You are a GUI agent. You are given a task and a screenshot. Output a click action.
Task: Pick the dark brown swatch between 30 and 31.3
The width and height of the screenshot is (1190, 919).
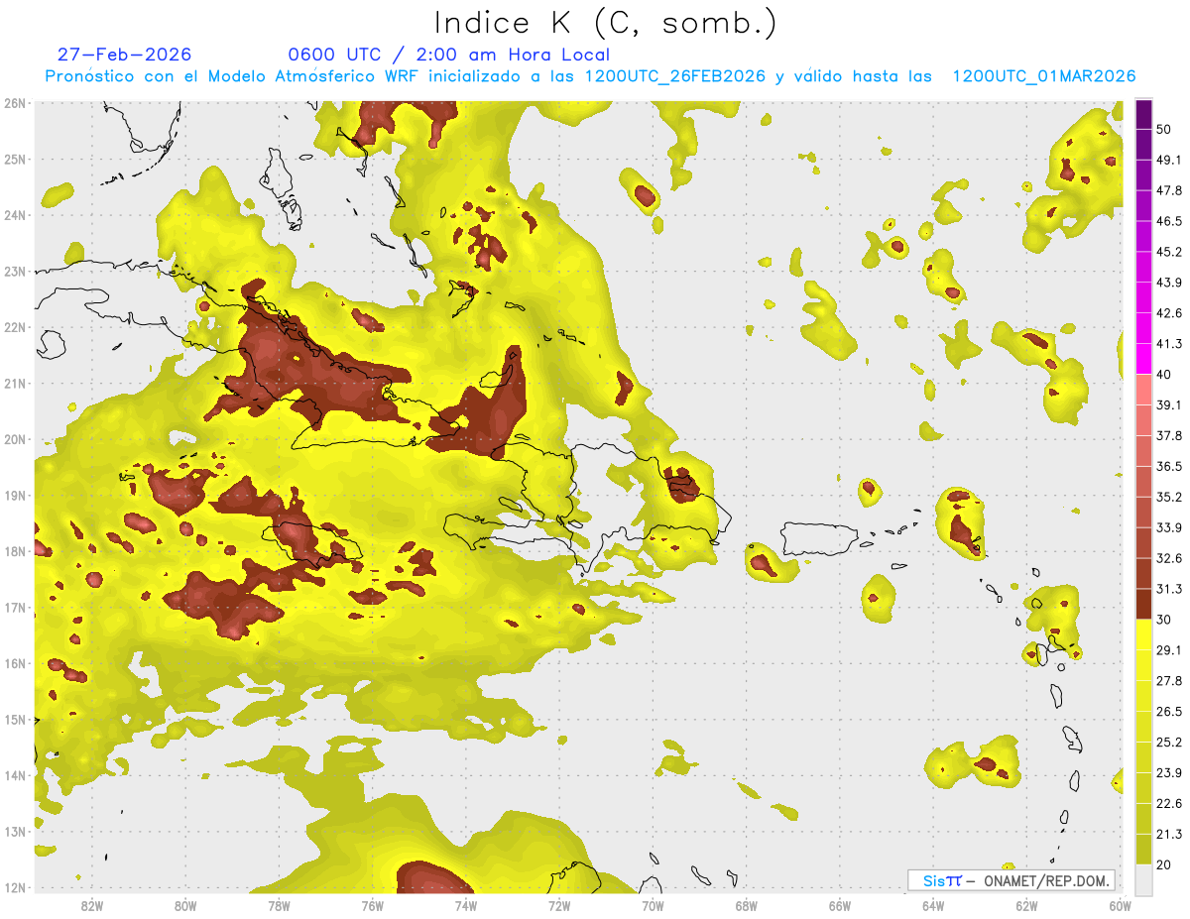click(x=1143, y=604)
